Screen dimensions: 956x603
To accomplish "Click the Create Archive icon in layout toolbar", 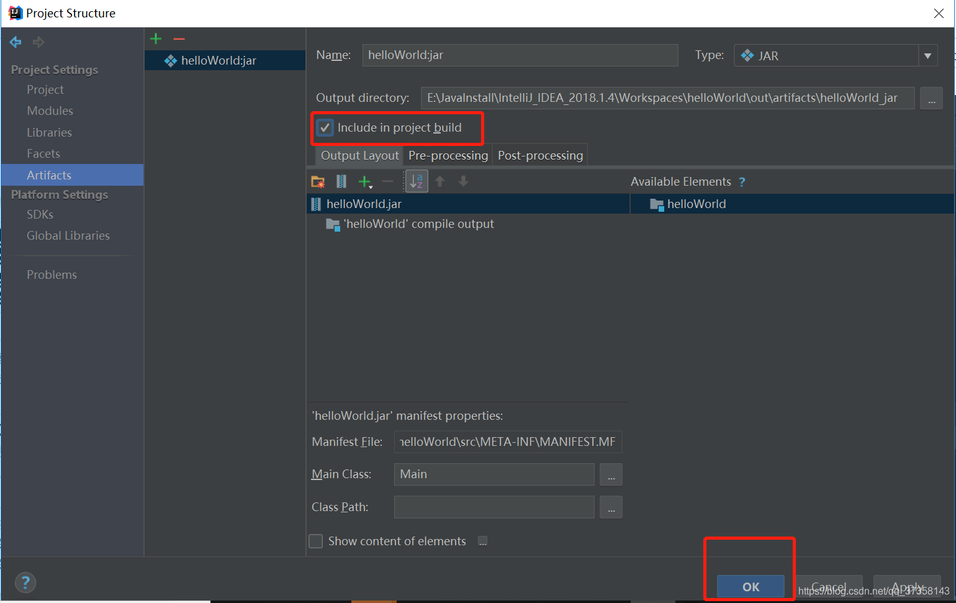I will click(341, 181).
